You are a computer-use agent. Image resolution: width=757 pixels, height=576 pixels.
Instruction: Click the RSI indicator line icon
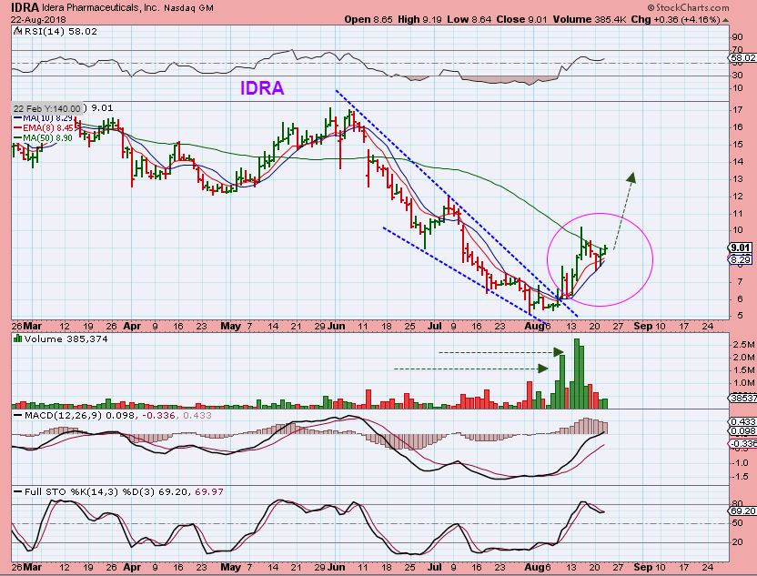click(17, 31)
